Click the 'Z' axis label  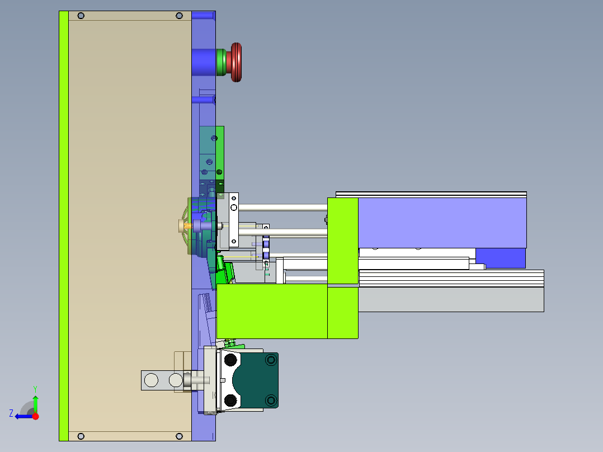coord(11,413)
